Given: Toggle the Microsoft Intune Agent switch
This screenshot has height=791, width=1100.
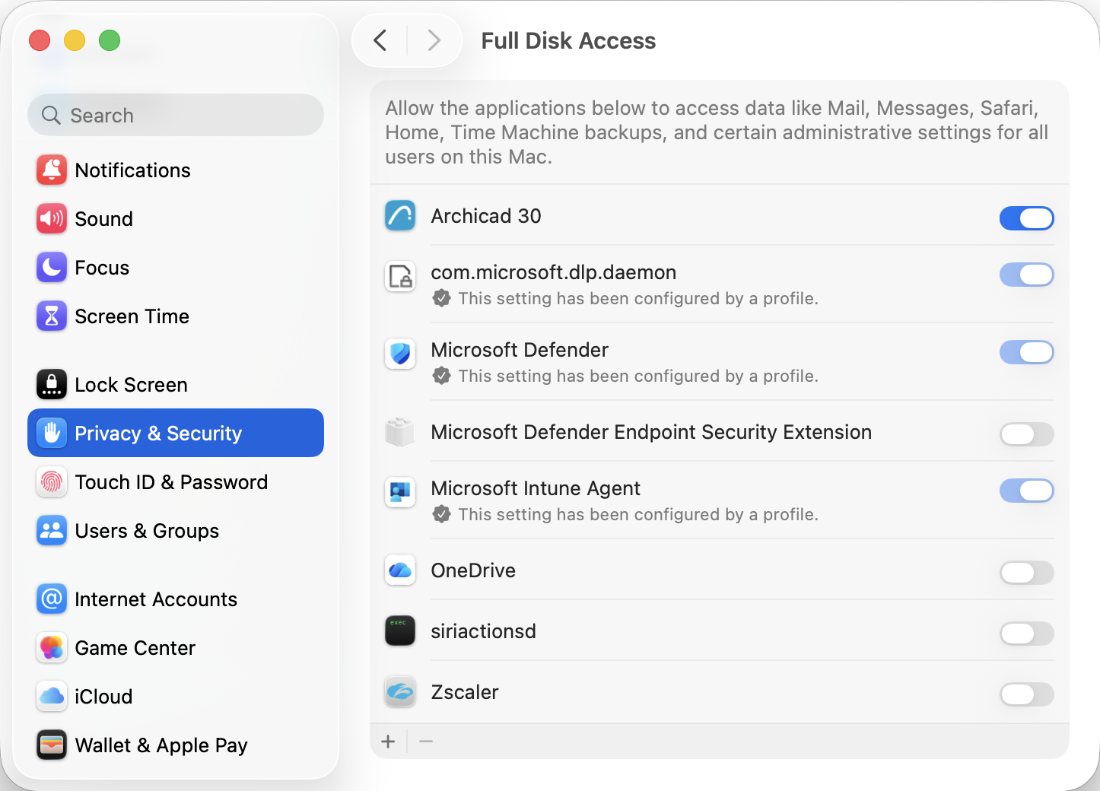Looking at the screenshot, I should pyautogui.click(x=1027, y=491).
